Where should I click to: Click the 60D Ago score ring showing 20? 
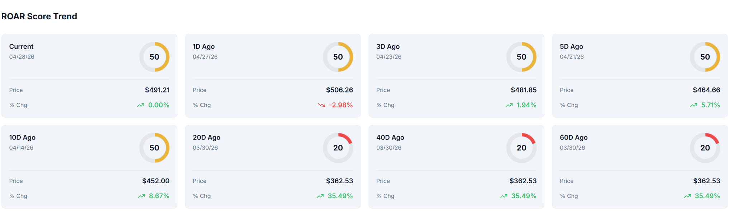click(705, 148)
